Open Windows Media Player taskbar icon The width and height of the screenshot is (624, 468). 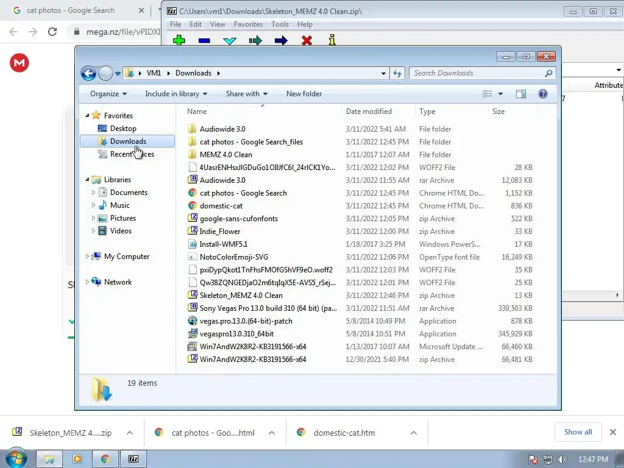tap(77, 459)
